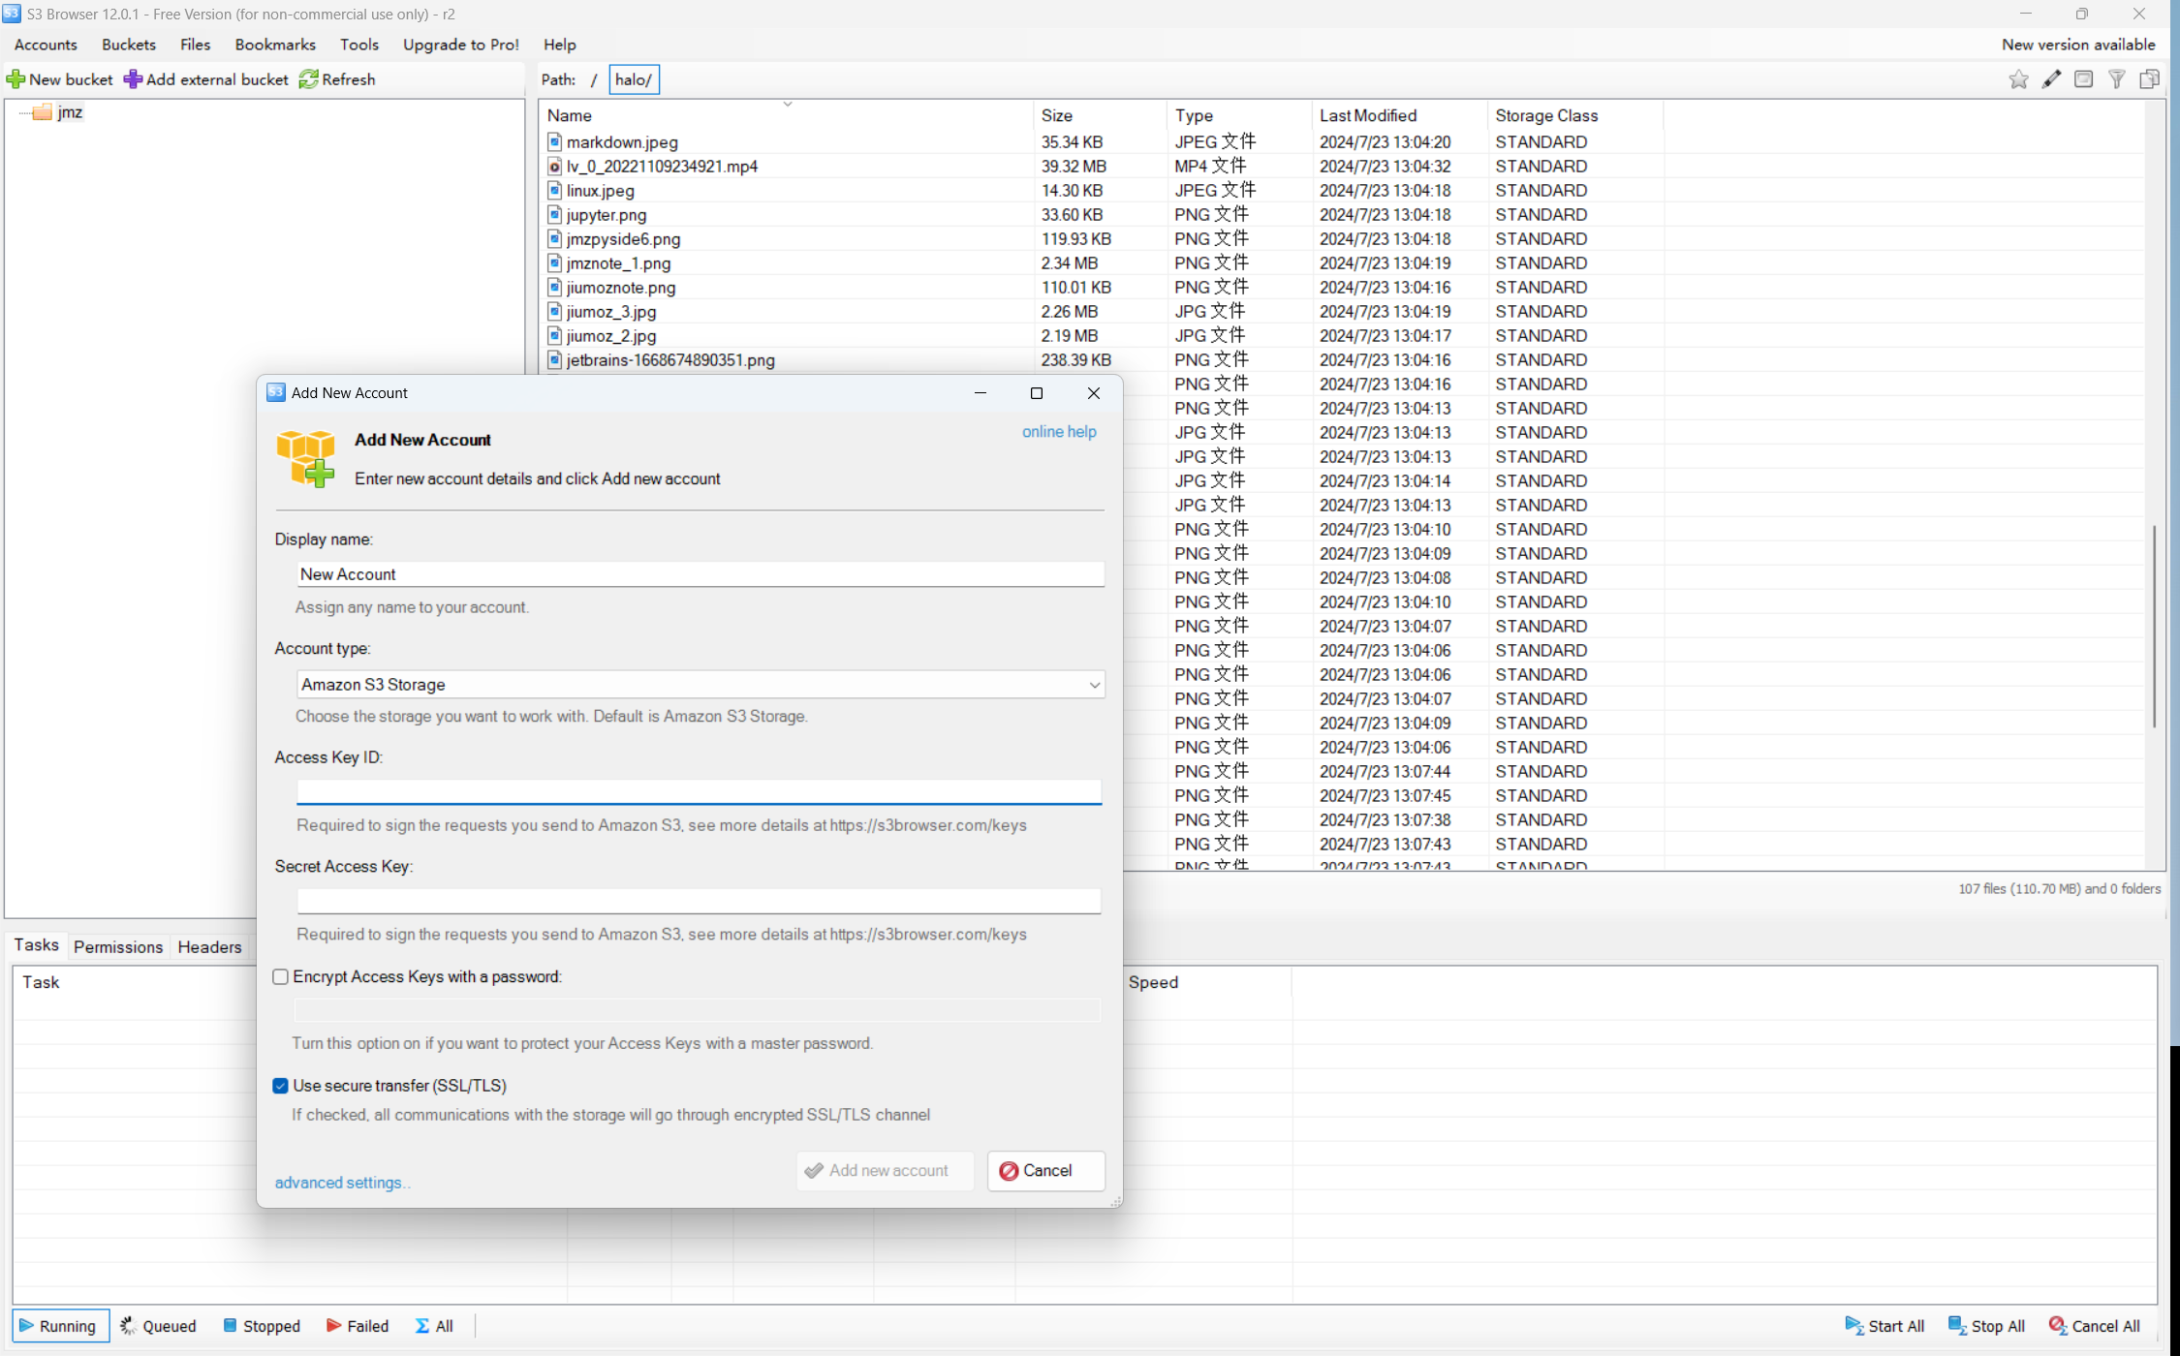Screen dimensions: 2180x1356
Task: Click the edit path pencil icon
Action: click(x=2051, y=79)
